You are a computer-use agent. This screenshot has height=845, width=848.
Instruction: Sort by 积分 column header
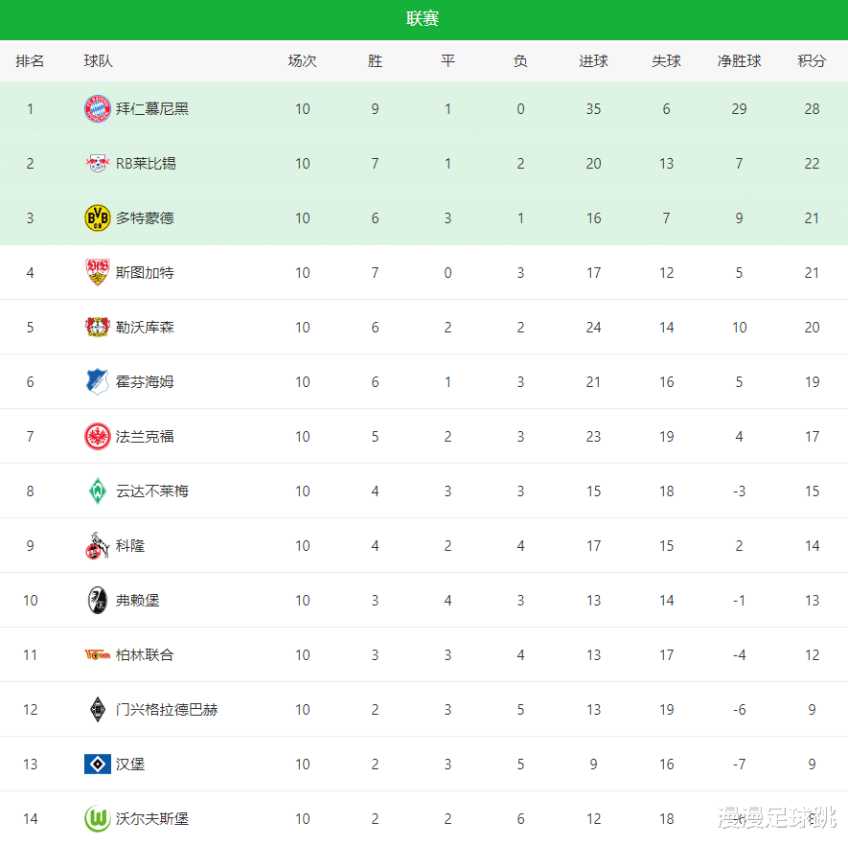coord(812,61)
